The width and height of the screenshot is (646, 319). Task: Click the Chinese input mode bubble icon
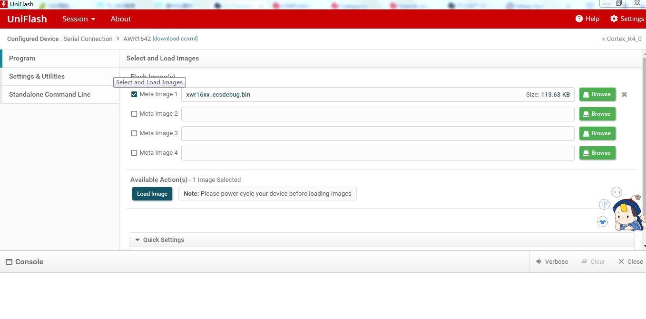pos(604,204)
